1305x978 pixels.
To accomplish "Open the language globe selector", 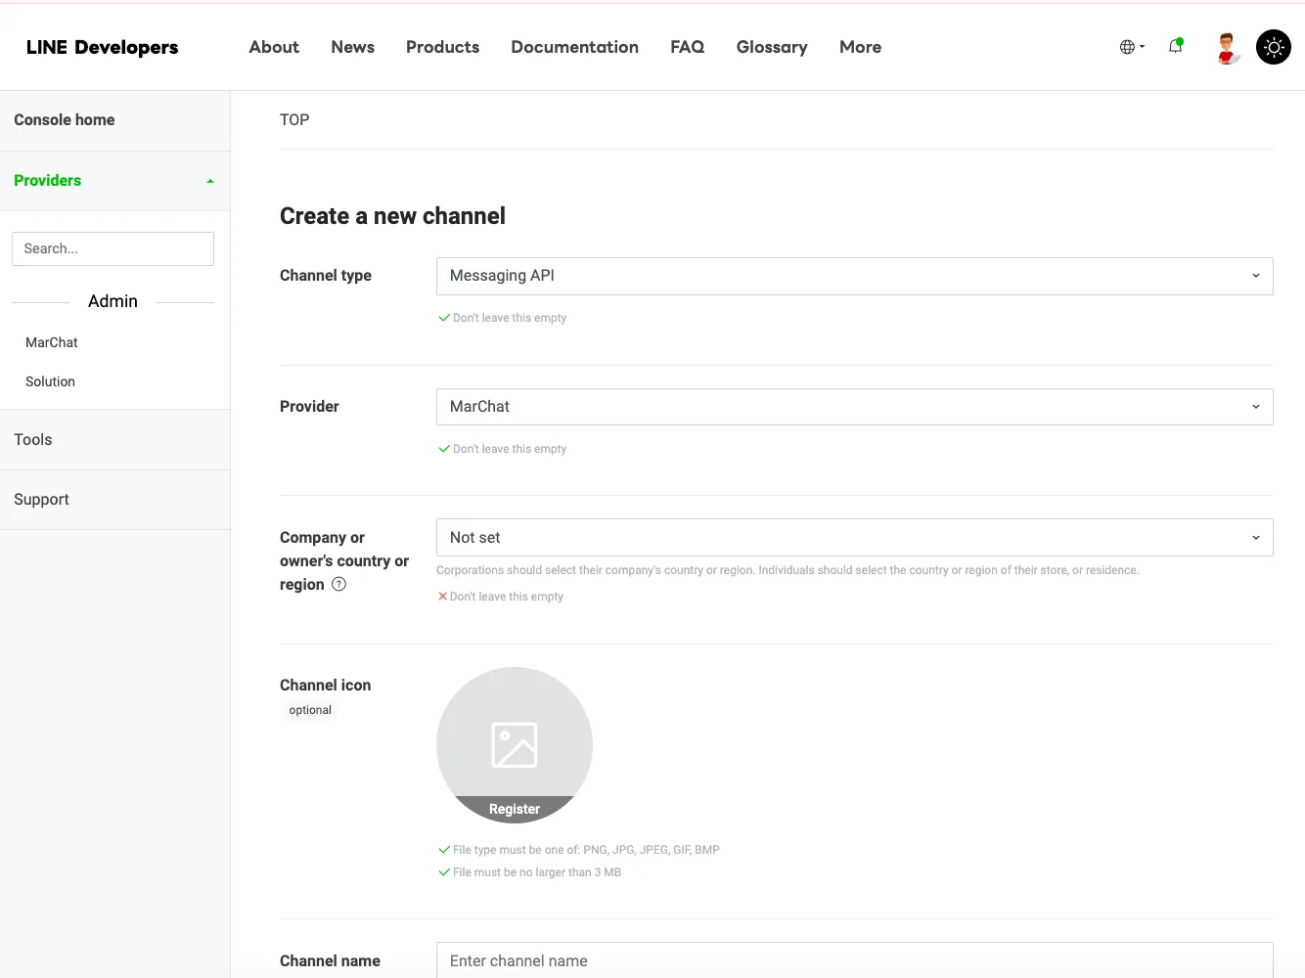I will point(1132,47).
